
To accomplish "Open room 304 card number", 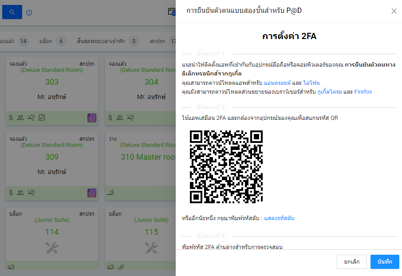I will 151,82.
